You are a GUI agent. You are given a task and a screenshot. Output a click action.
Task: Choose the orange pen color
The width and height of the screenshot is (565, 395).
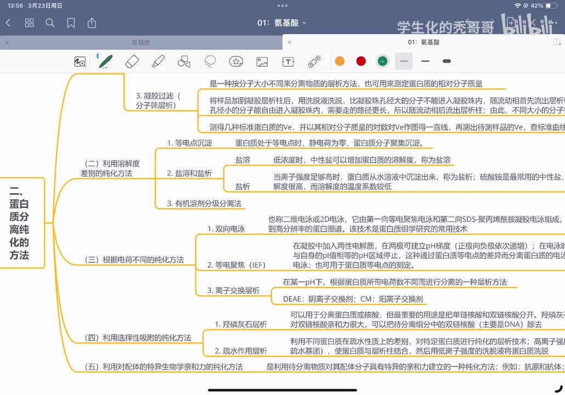tap(340, 61)
